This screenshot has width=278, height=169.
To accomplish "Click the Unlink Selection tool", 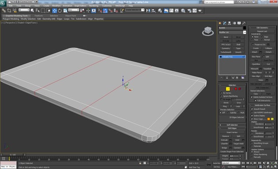I will 9,11.
